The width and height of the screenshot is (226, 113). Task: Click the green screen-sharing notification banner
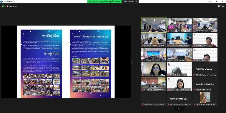point(104,1)
